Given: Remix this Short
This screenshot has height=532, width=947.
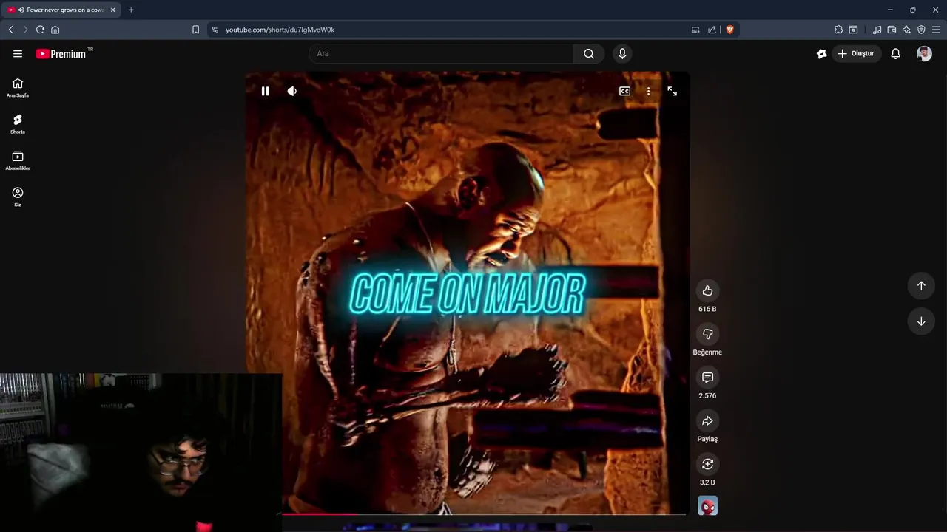Looking at the screenshot, I should point(707,464).
